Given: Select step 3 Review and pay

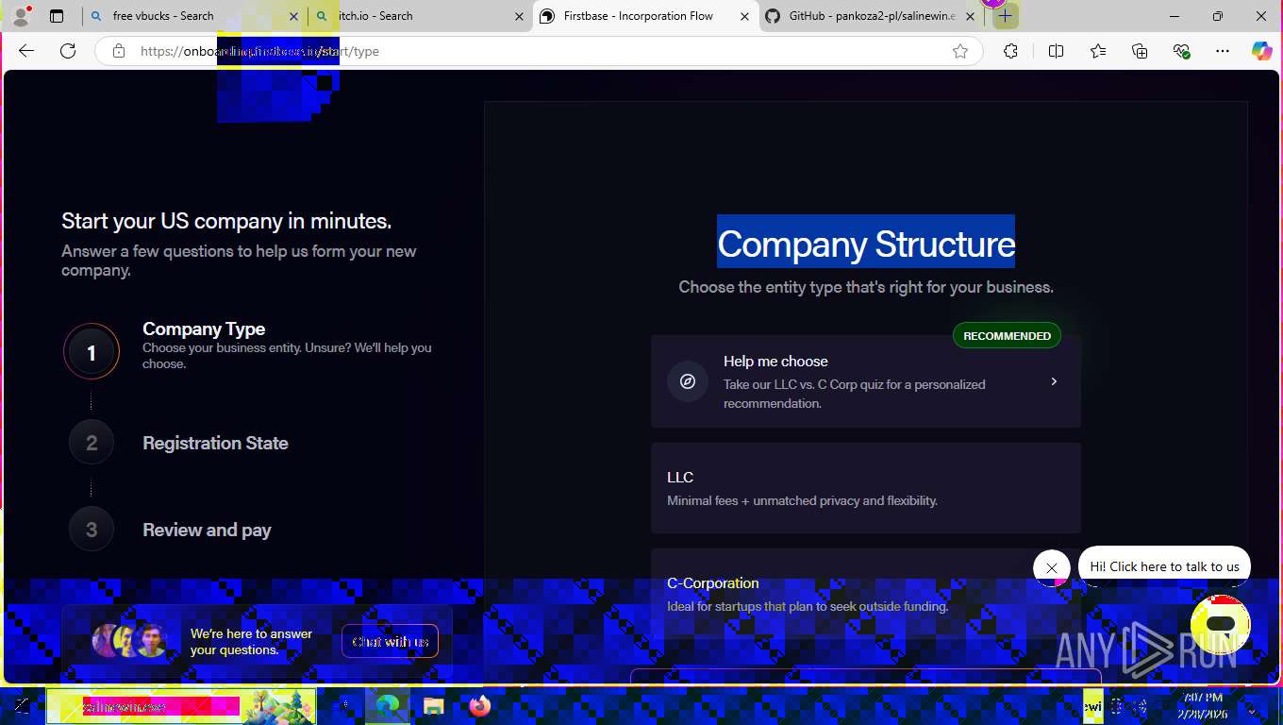Looking at the screenshot, I should pyautogui.click(x=171, y=530).
